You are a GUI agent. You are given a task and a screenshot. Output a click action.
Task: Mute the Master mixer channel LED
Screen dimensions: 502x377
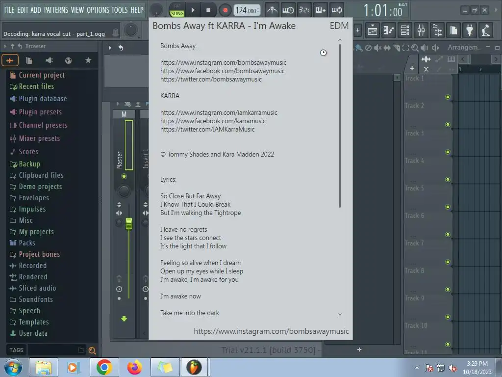tap(124, 176)
